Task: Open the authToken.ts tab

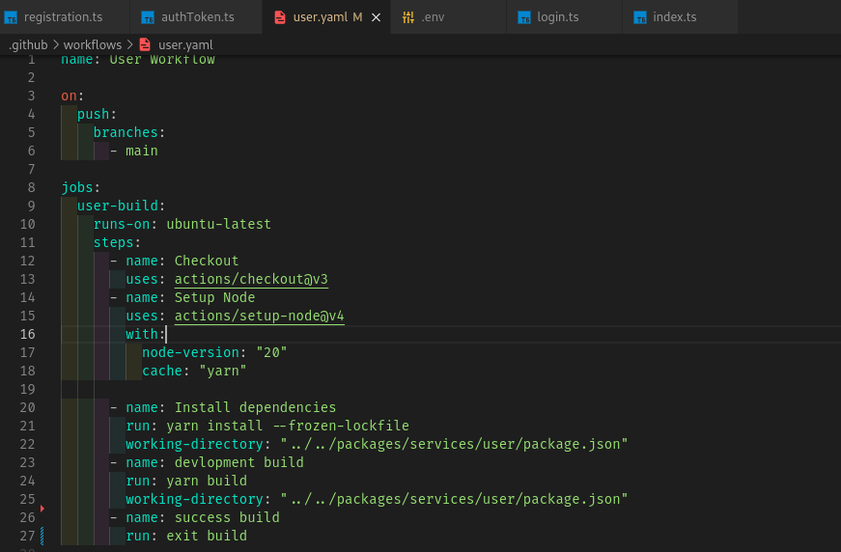Action: click(197, 17)
